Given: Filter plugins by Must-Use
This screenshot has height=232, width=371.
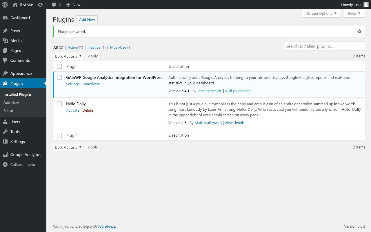Looking at the screenshot, I should 118,47.
